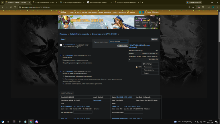
Task: Open the DotA menu item
Action: [79, 12]
